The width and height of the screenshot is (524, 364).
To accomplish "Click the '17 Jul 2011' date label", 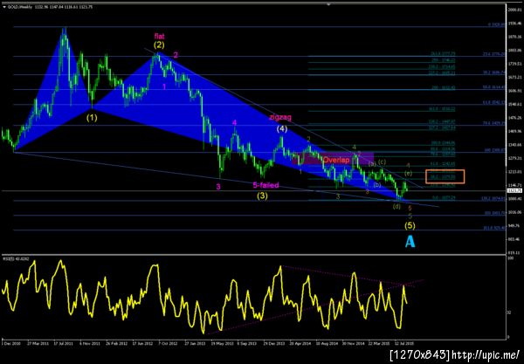I will click(x=64, y=343).
